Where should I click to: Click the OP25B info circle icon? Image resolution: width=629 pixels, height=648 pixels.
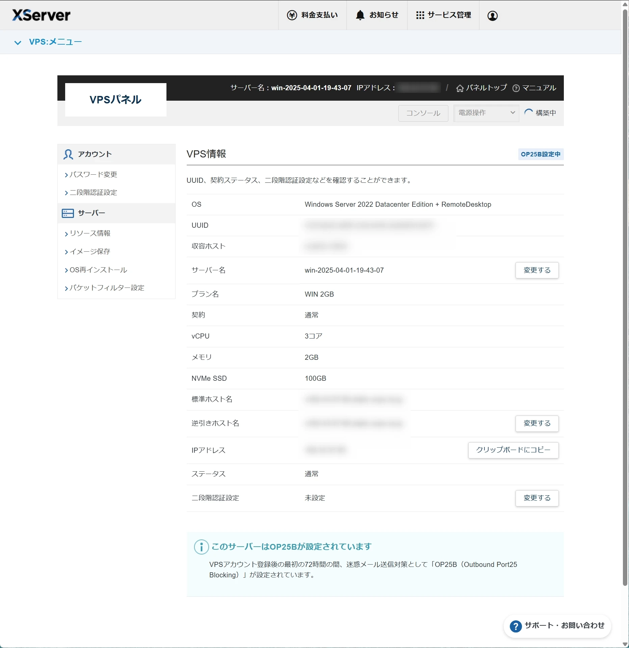(x=202, y=547)
